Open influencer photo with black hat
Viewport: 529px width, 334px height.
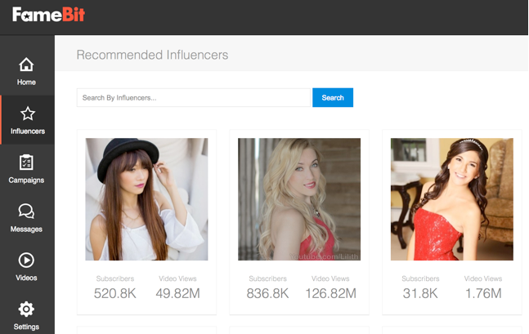click(x=147, y=198)
